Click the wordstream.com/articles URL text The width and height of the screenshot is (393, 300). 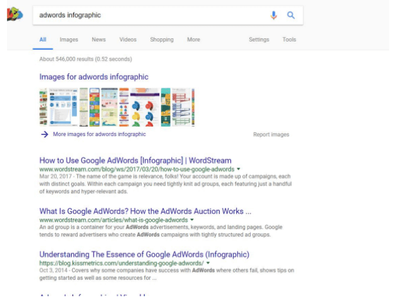tap(113, 220)
